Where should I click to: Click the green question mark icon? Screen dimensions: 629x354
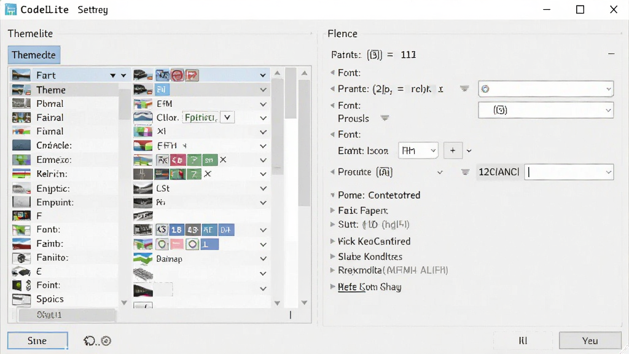(193, 160)
